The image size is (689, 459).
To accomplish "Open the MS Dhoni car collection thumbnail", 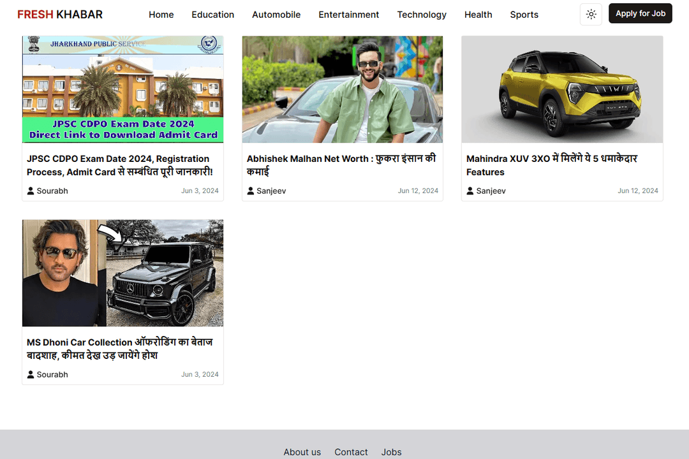I will click(x=122, y=273).
